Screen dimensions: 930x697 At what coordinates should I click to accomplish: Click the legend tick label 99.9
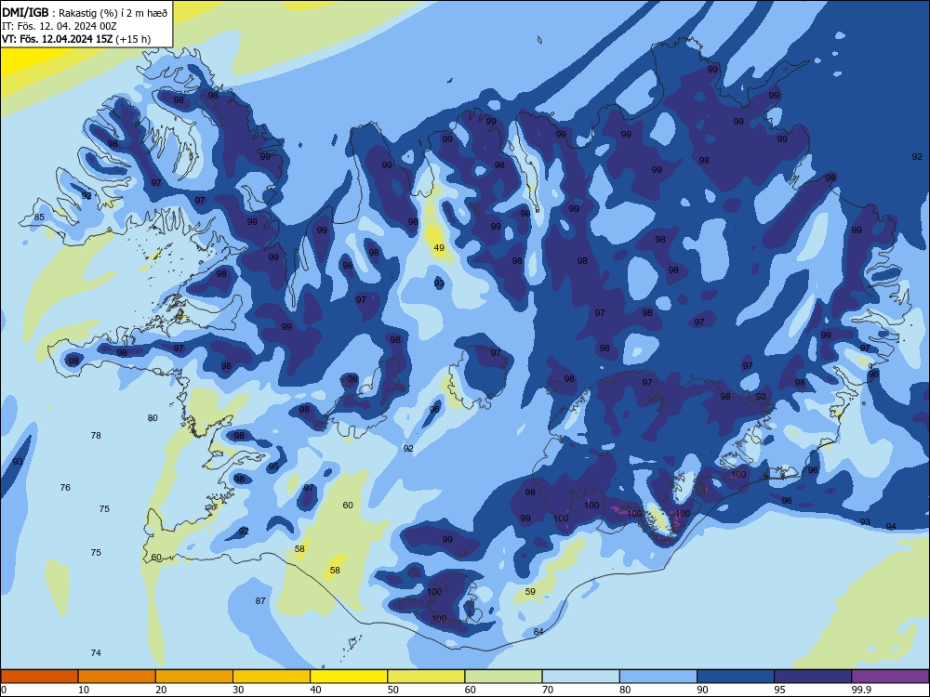click(x=860, y=690)
